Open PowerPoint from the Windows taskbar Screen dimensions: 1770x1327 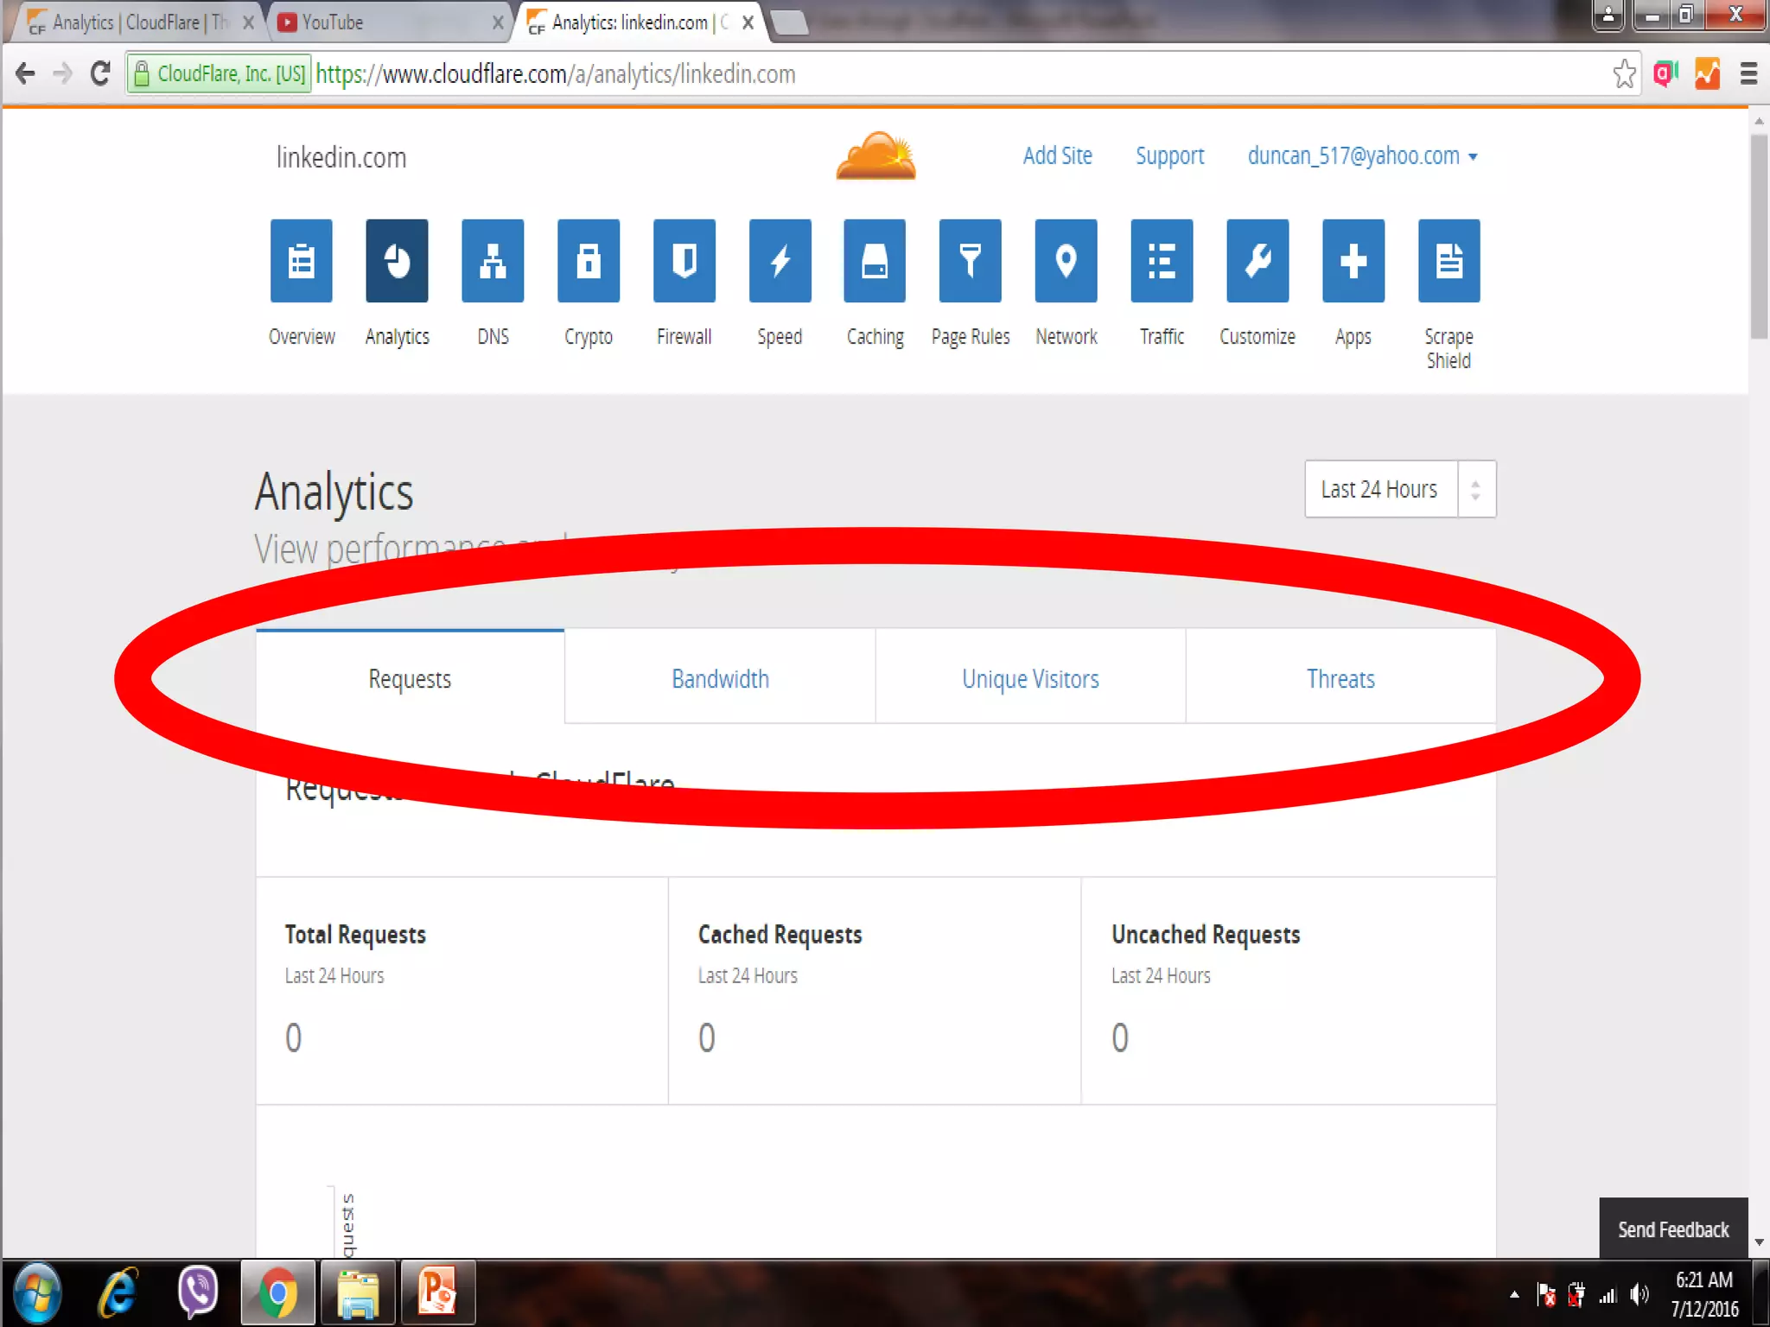(437, 1293)
